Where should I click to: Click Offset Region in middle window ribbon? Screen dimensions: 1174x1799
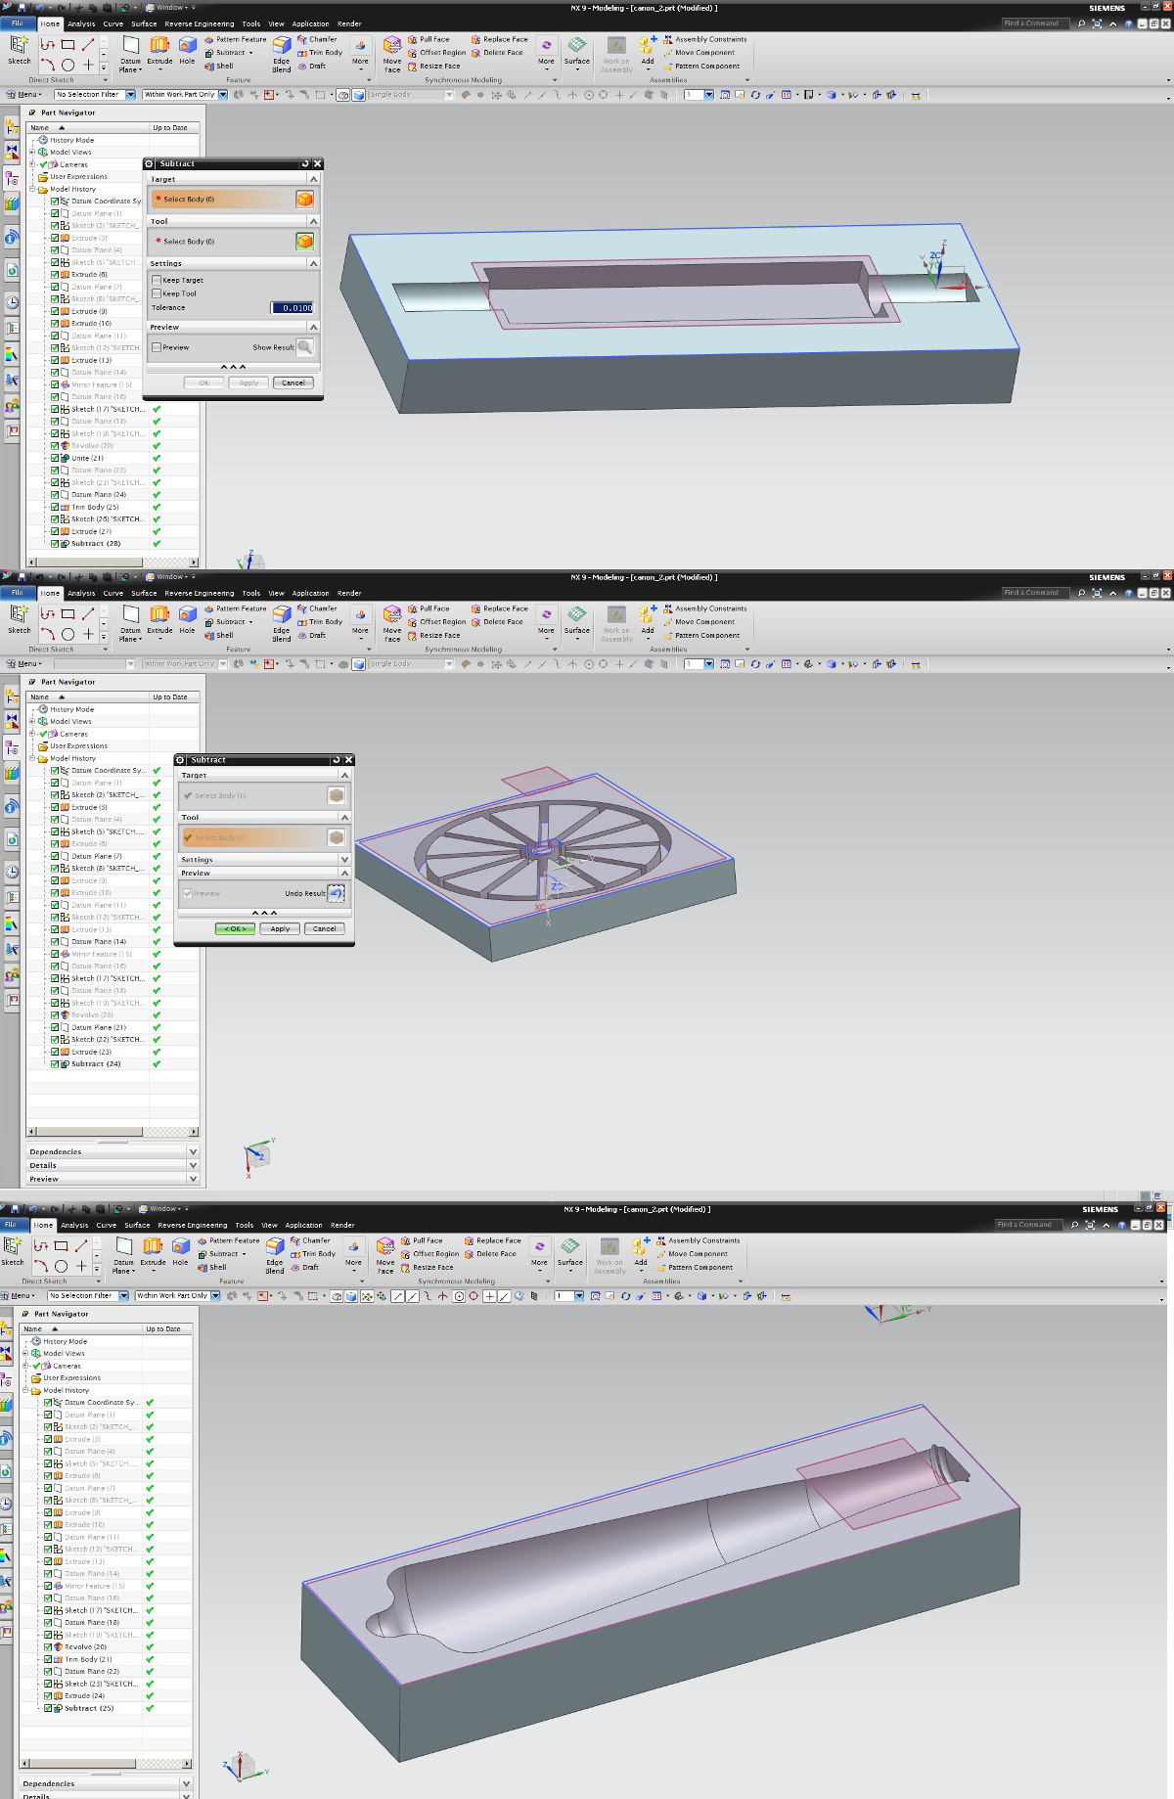(436, 622)
